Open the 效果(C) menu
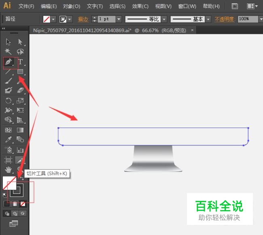Screen dimensions: 263x235 point(140,6)
